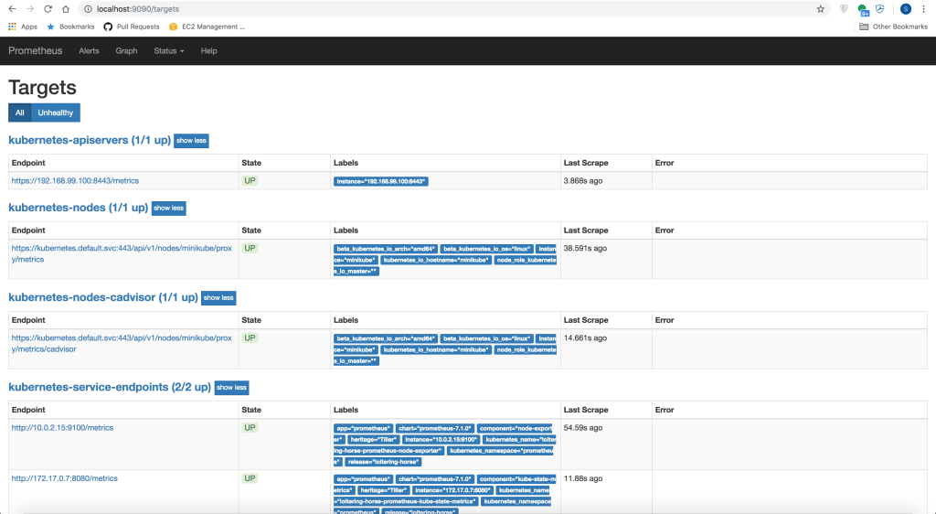936x514 pixels.
Task: Open https://192.168.99.100:8443/metrics endpoint link
Action: (x=75, y=181)
